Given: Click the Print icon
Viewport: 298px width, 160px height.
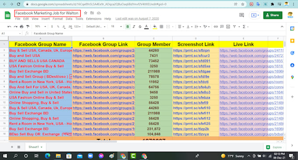Looking at the screenshot, I should [21, 27].
